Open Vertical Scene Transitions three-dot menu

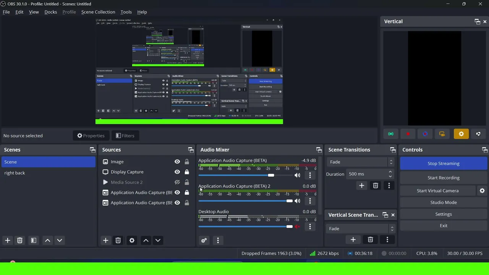pyautogui.click(x=387, y=239)
